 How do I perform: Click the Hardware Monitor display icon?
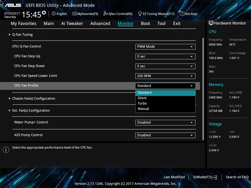[x=211, y=23]
